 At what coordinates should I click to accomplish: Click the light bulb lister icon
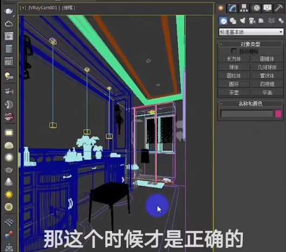pyautogui.click(x=9, y=76)
